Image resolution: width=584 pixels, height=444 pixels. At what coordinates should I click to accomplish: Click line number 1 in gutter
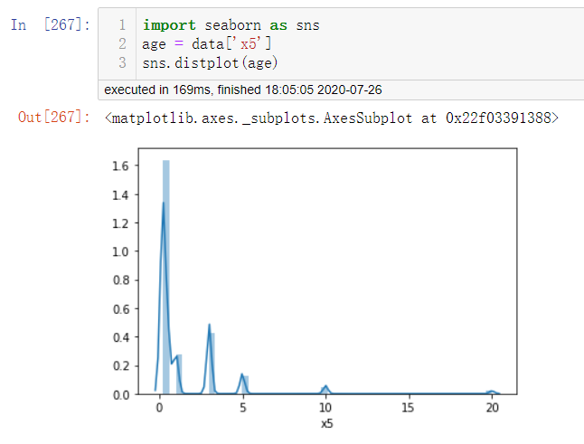[x=122, y=25]
